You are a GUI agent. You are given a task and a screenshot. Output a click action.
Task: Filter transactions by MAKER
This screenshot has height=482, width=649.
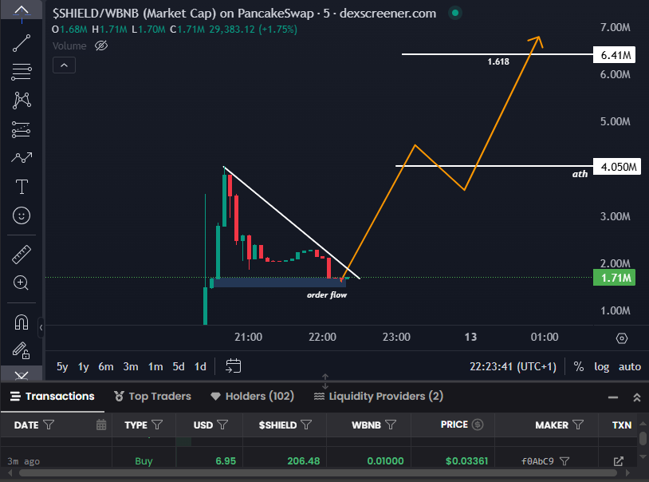pos(578,425)
